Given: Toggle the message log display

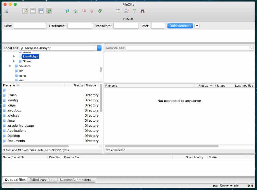Looking at the screenshot, I should click(x=25, y=11).
